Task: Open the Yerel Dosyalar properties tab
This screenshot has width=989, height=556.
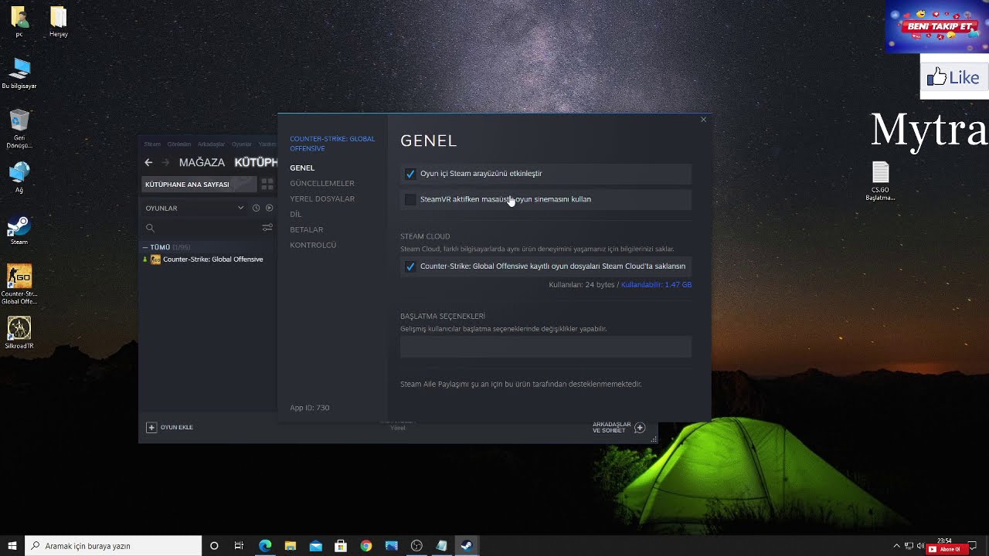Action: 322,198
